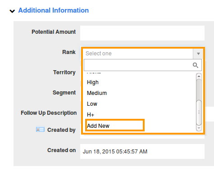This screenshot has height=171, width=214.
Task: Click the Follow Up Description label
Action: 49,113
